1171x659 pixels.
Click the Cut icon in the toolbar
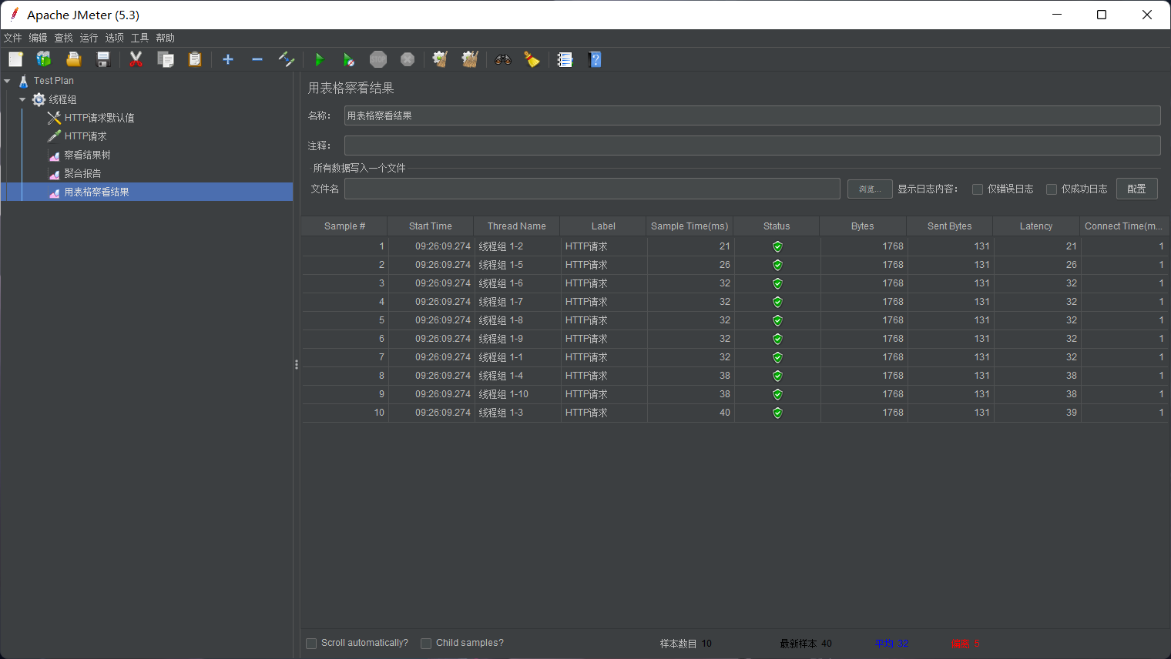pos(136,59)
